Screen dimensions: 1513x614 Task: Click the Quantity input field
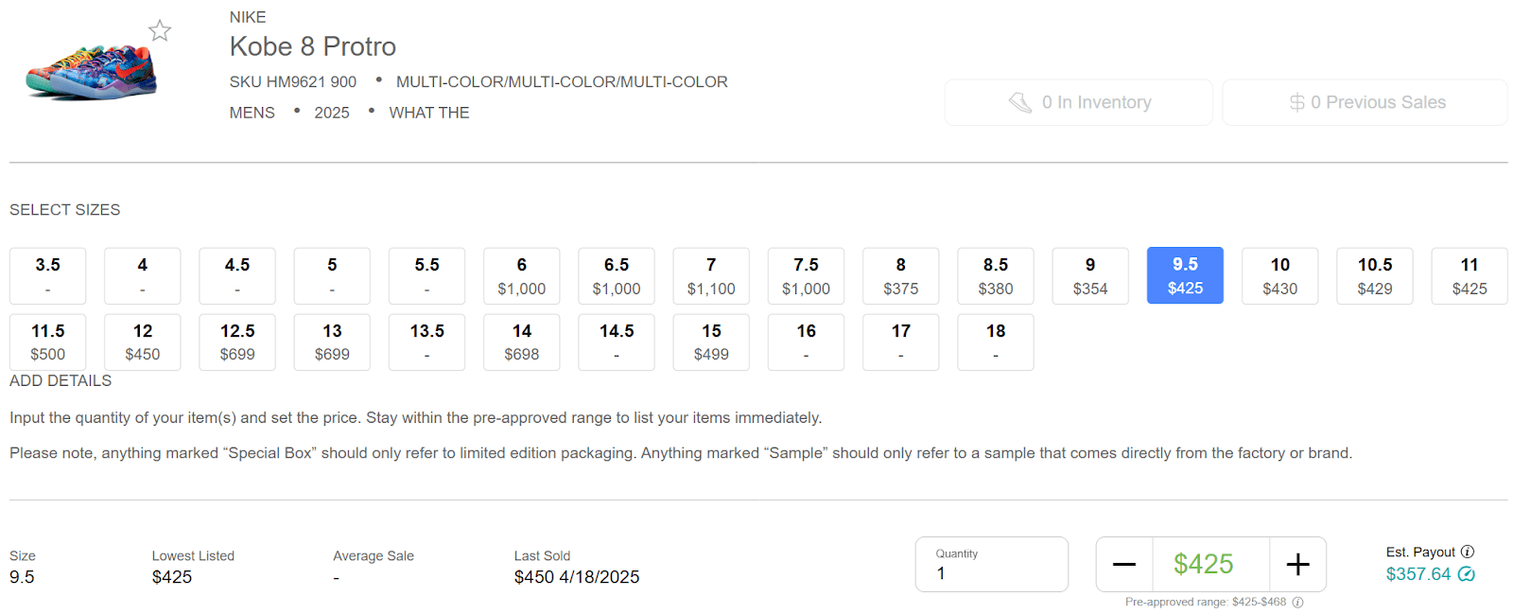[992, 565]
